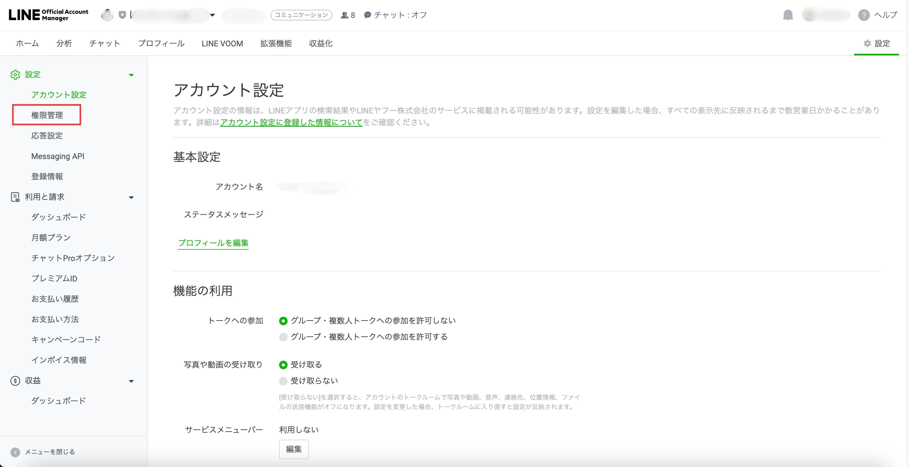Click the Help question mark icon
This screenshot has width=909, height=467.
pos(863,15)
